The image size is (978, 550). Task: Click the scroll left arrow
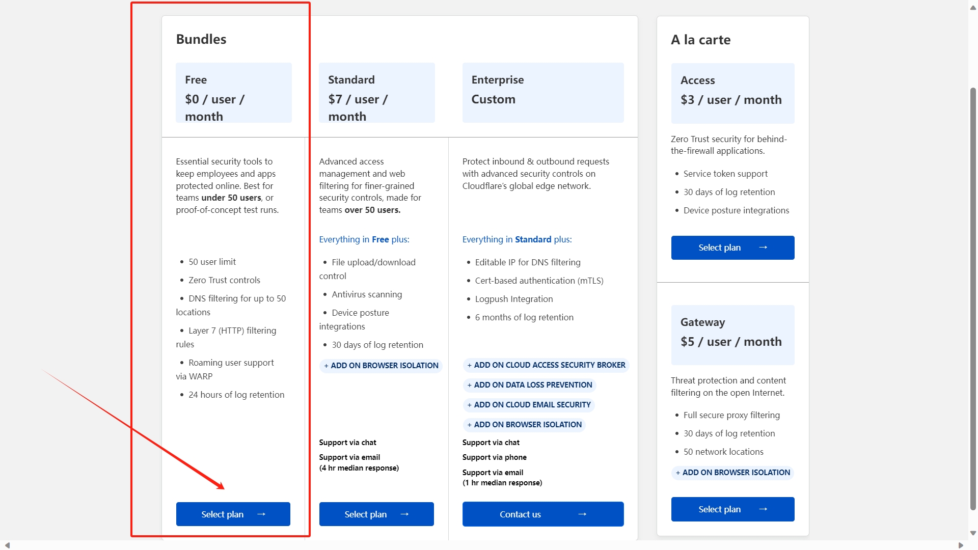pos(7,545)
